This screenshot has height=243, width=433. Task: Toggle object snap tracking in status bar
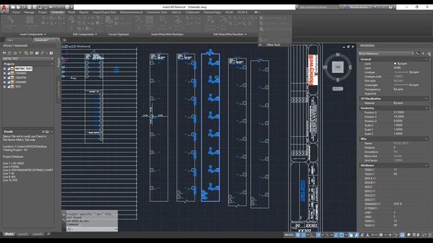(x=336, y=235)
